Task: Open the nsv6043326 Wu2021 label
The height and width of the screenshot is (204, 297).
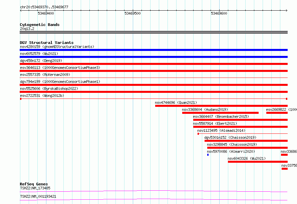Action: point(247,158)
